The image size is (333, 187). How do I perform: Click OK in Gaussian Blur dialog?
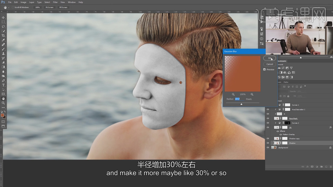click(x=269, y=58)
